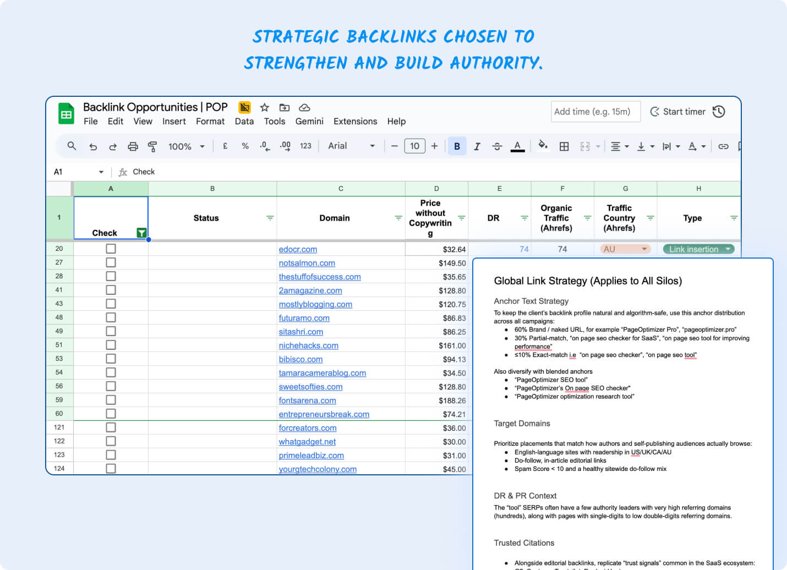787x570 pixels.
Task: Open the zoom 100% dropdown
Action: [x=186, y=146]
